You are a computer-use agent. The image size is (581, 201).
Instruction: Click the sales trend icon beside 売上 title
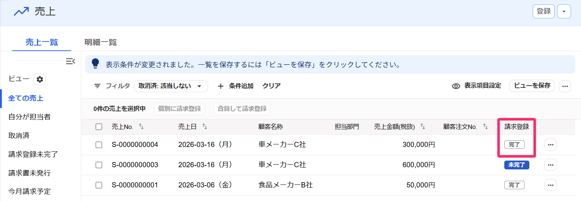pyautogui.click(x=21, y=11)
